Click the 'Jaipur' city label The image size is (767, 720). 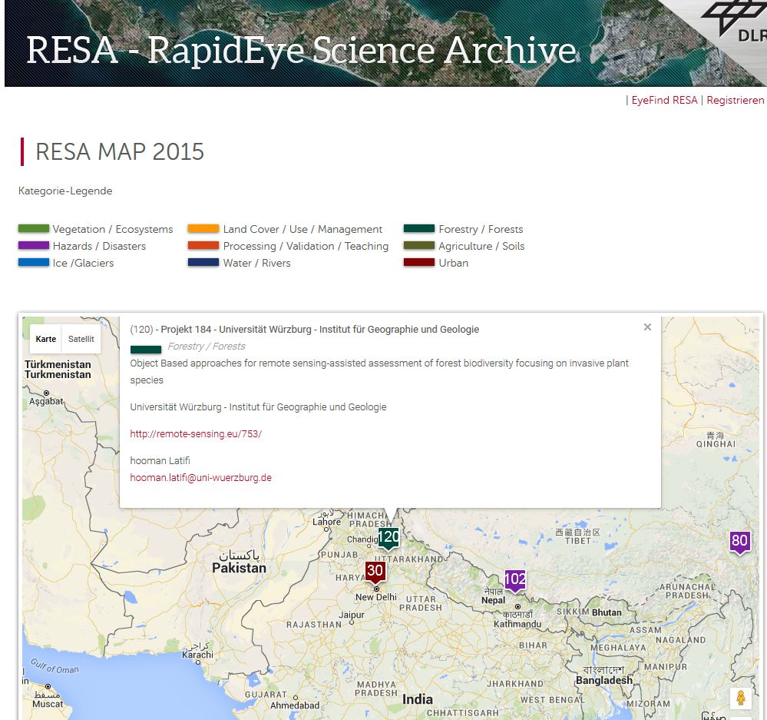(x=352, y=615)
